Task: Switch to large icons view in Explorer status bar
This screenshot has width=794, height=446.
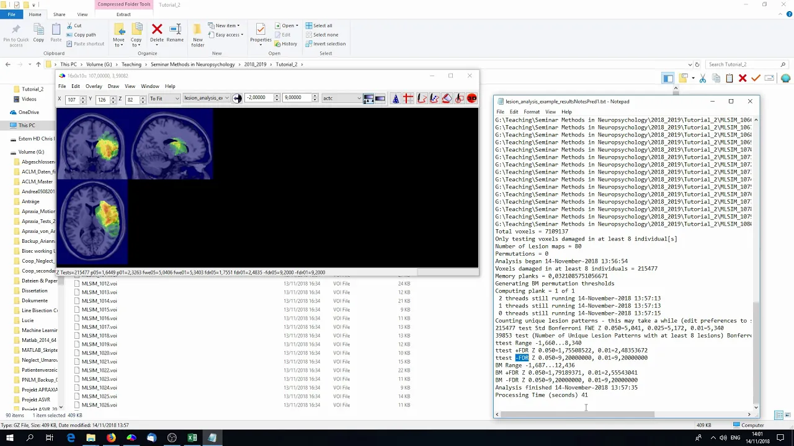Action: [788, 416]
